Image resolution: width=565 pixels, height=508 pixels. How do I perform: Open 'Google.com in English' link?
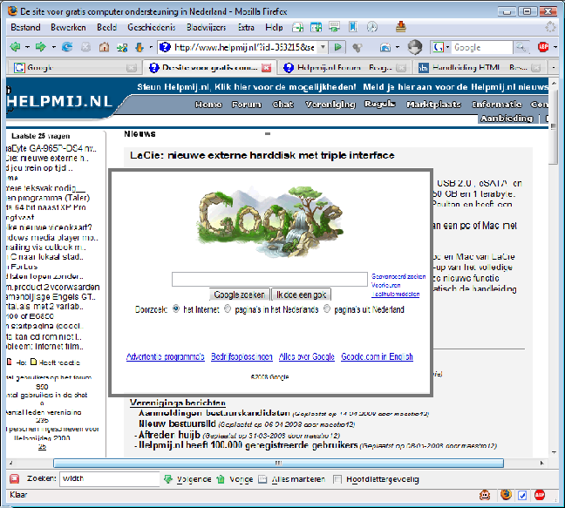377,356
